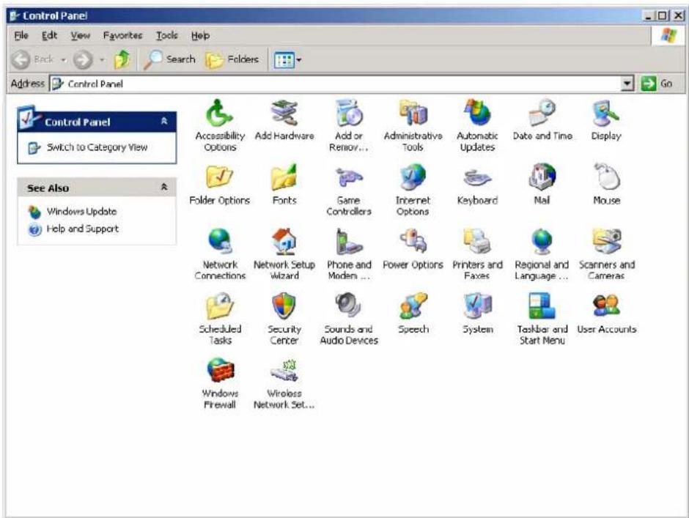689x518 pixels.
Task: Open the View menu
Action: pos(81,36)
